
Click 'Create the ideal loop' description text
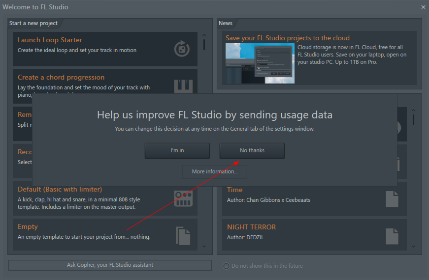77,50
